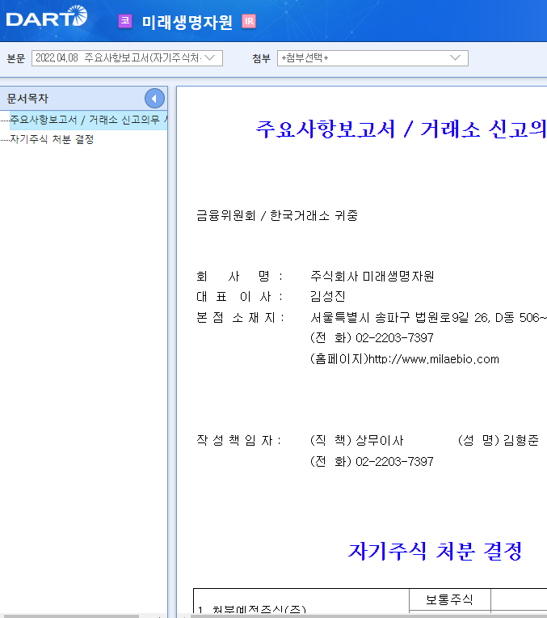The height and width of the screenshot is (618, 547).
Task: Click the company name 미래생명자원 in the header
Action: point(187,22)
